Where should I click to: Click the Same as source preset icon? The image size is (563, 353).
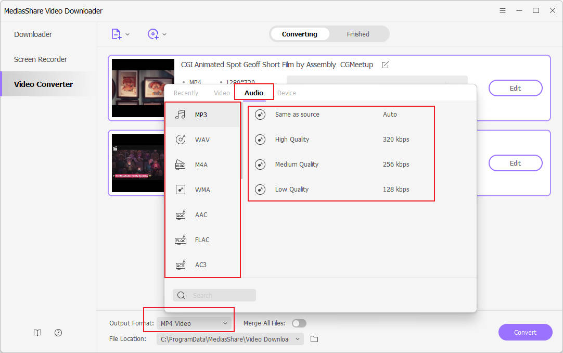(x=260, y=115)
